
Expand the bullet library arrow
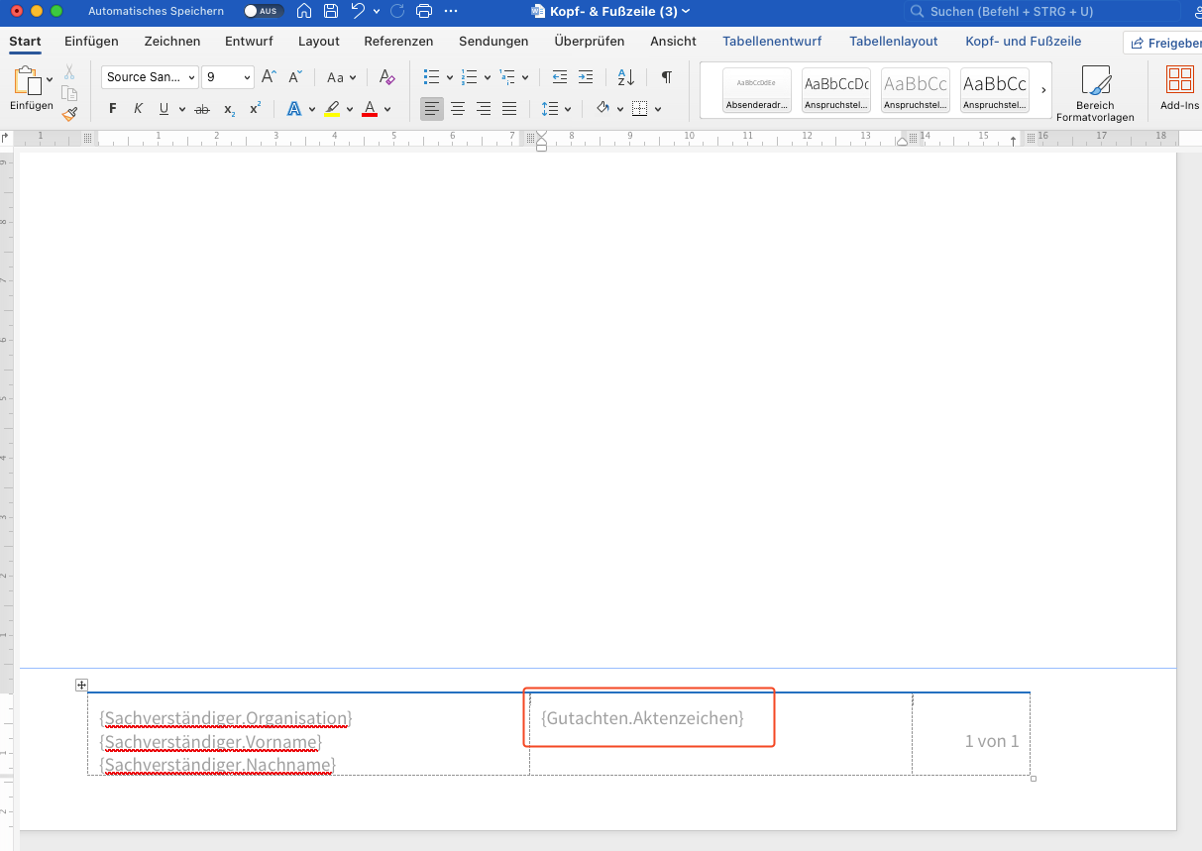pos(449,77)
